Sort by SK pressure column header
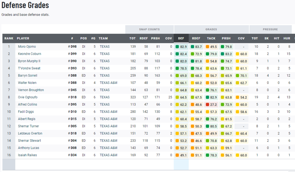 click(266, 38)
